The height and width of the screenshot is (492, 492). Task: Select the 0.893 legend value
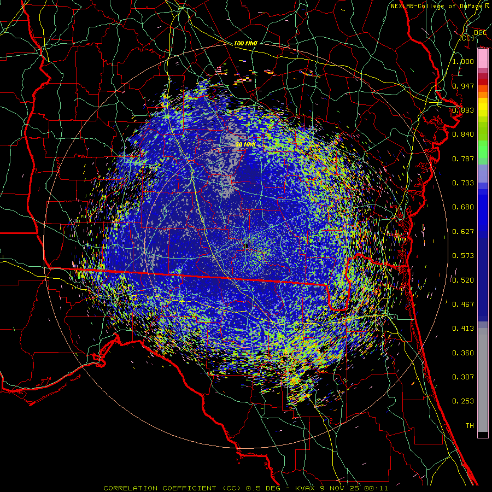463,110
